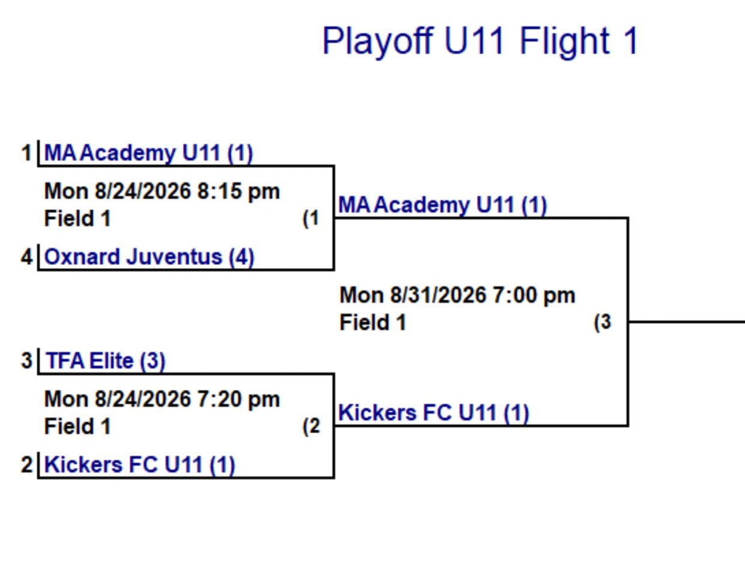Screen dimensions: 745x566
Task: Open MA Academy U11 team at seed 1
Action: pyautogui.click(x=148, y=153)
